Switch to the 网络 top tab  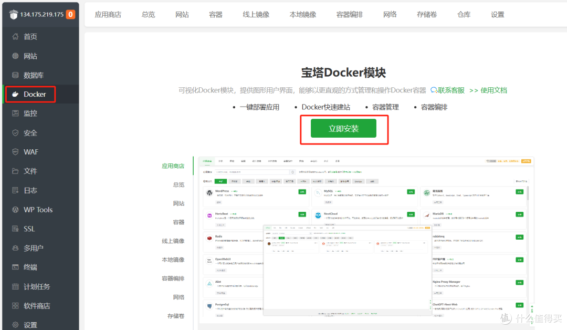click(x=390, y=15)
